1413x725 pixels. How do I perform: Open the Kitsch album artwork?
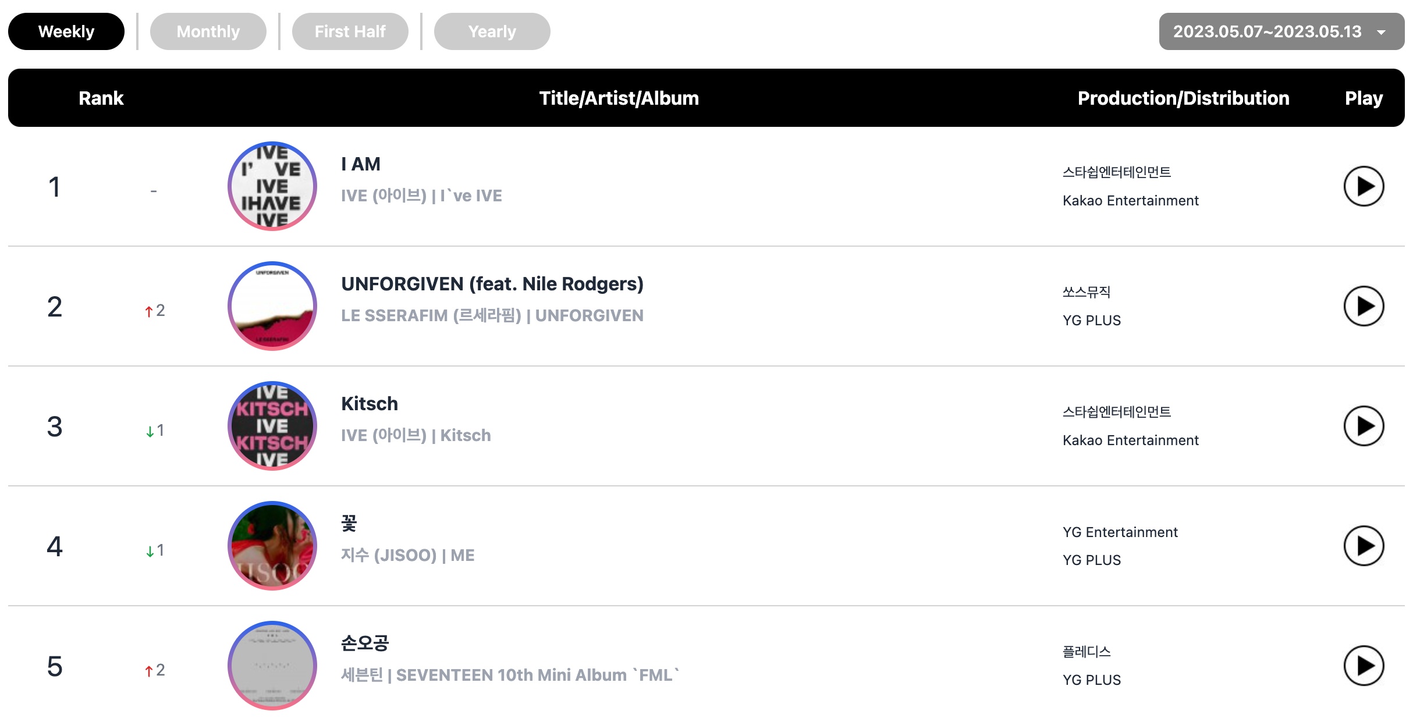tap(272, 426)
